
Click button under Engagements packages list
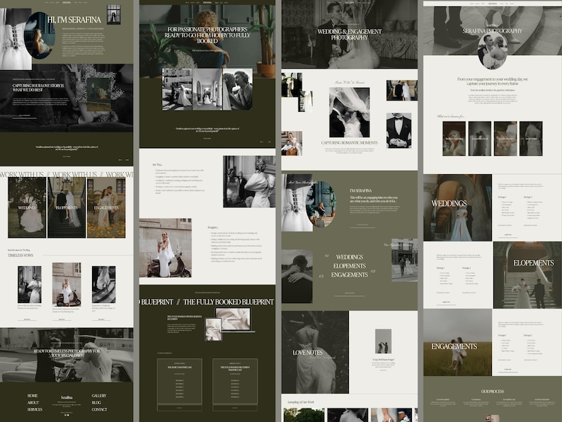click(x=508, y=370)
